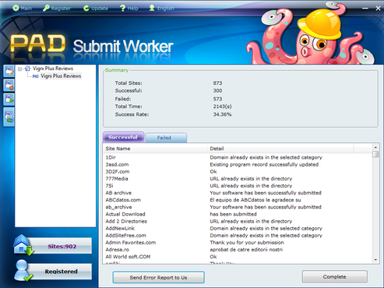
Task: Select the 777Media row
Action: 238,178
